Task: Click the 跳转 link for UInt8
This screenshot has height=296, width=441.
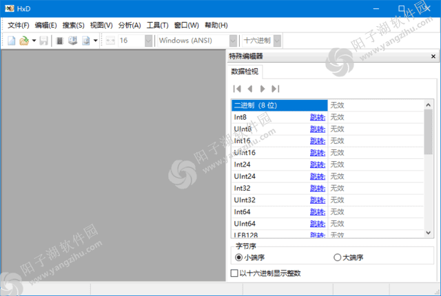Action: point(318,129)
